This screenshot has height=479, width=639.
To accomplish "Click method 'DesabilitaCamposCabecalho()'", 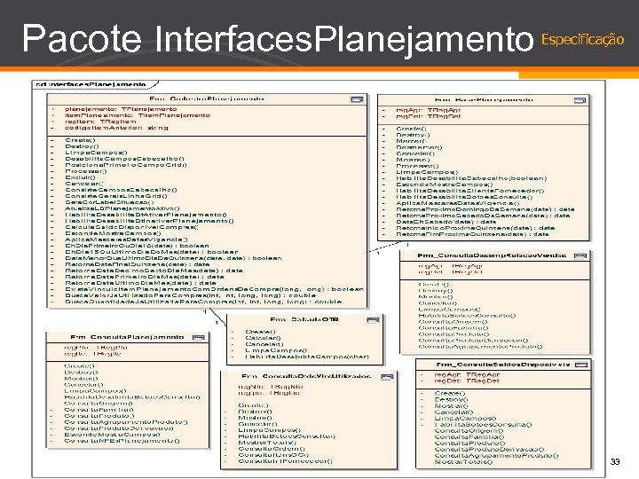I will coord(125,159).
